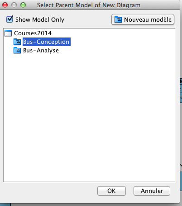Image resolution: width=182 pixels, height=206 pixels.
Task: Click the Bus-Analyse model folder icon
Action: click(17, 50)
